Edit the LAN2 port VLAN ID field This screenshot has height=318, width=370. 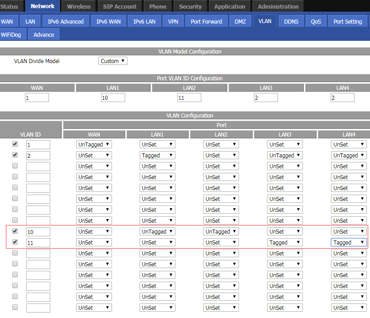point(189,98)
